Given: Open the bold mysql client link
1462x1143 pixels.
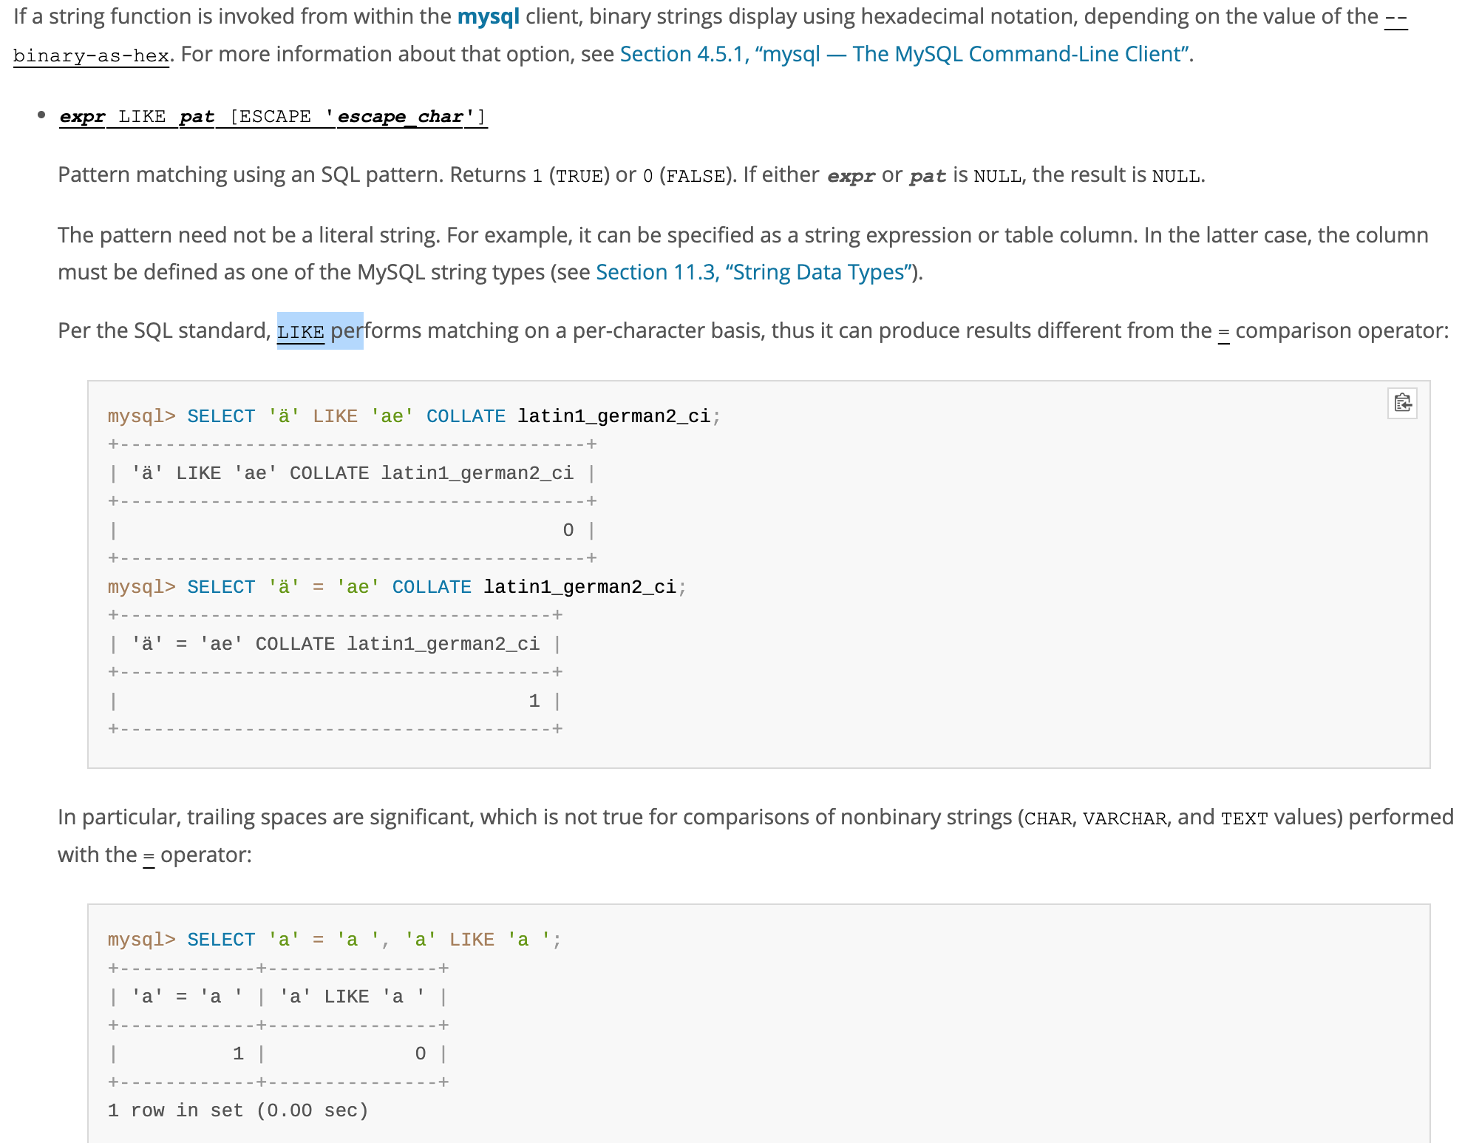Looking at the screenshot, I should 488,16.
